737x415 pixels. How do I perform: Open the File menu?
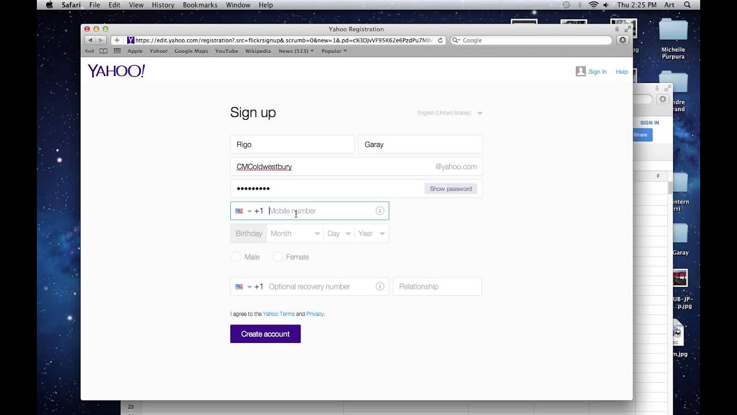(94, 5)
